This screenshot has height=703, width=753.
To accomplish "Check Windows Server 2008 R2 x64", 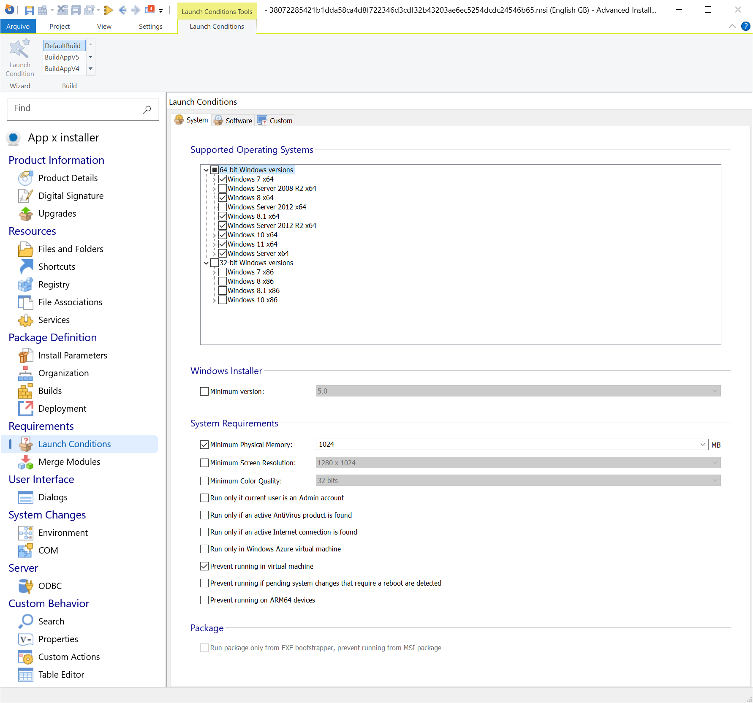I will pos(223,188).
